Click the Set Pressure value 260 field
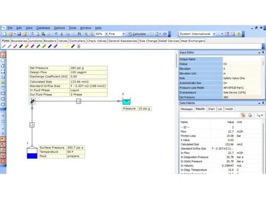Screen dimensions: 266x199 click(242, 97)
